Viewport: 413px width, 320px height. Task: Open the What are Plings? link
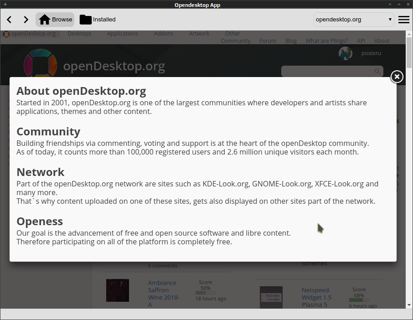pyautogui.click(x=326, y=41)
